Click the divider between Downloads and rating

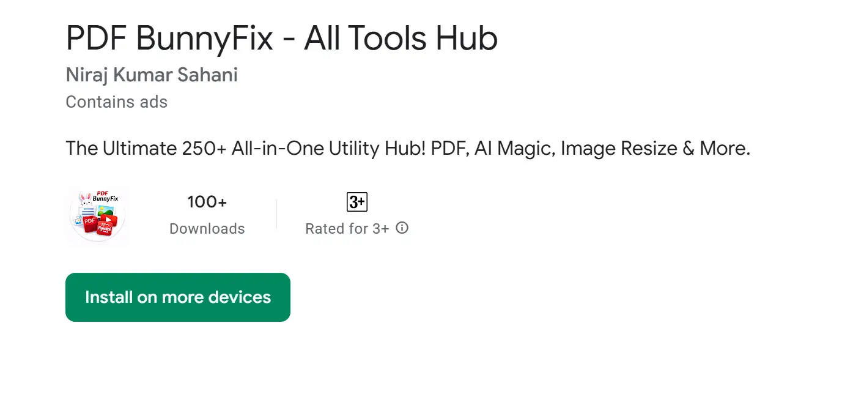pos(276,214)
